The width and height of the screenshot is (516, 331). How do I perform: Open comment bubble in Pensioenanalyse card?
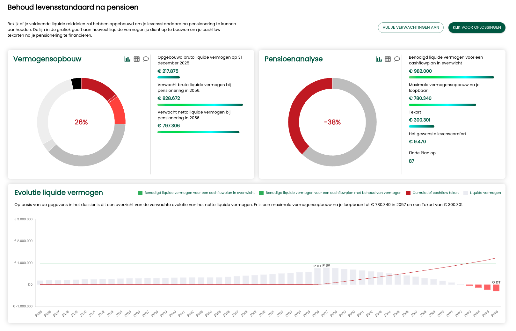[x=397, y=59]
